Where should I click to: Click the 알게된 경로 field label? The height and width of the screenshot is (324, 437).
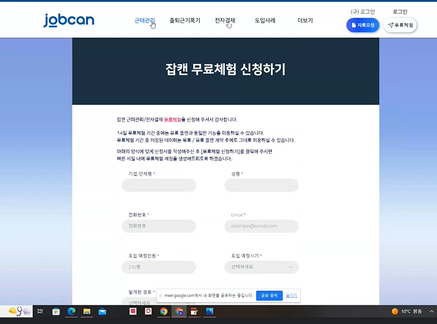[x=141, y=292]
